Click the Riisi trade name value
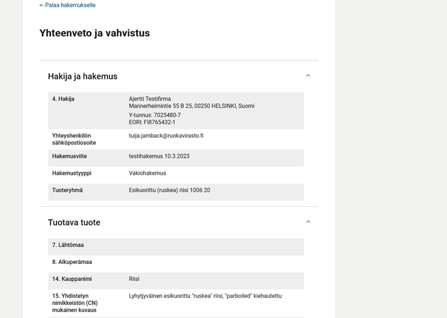This screenshot has height=318, width=447. (134, 279)
